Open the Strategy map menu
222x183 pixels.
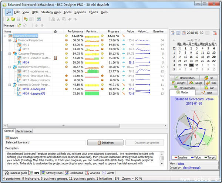pyautogui.click(x=51, y=12)
